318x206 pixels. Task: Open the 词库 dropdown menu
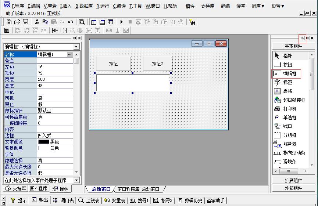(258, 6)
